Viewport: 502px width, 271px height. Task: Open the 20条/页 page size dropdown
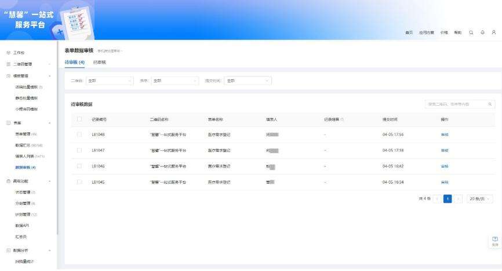(x=481, y=199)
